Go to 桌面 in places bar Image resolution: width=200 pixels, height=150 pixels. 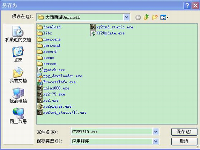(x=18, y=54)
